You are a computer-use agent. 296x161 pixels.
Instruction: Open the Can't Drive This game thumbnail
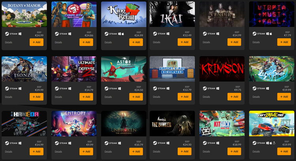272,123
